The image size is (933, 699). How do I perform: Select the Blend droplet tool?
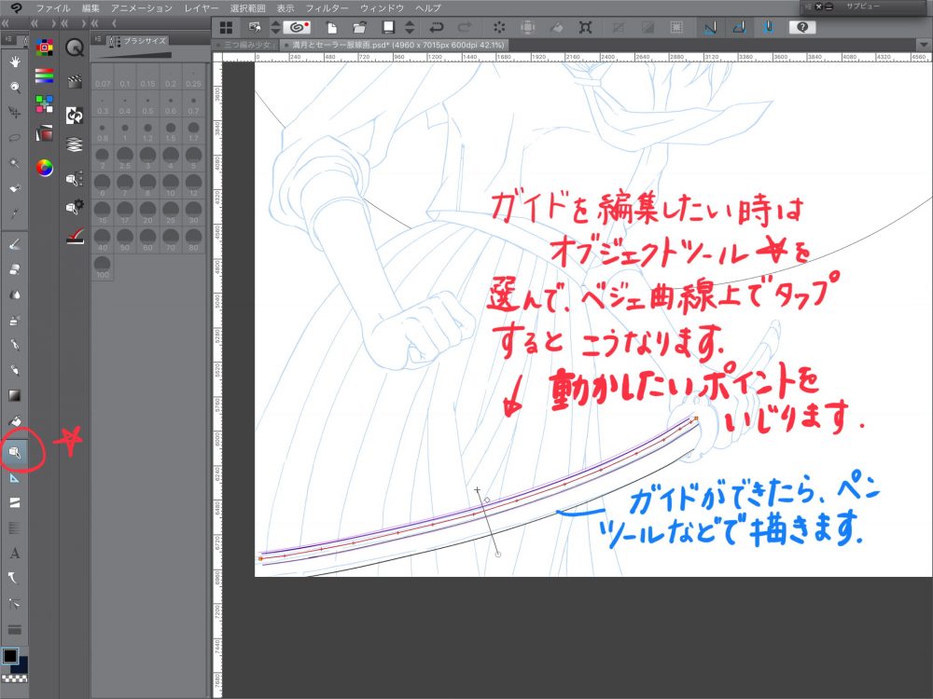pos(15,295)
